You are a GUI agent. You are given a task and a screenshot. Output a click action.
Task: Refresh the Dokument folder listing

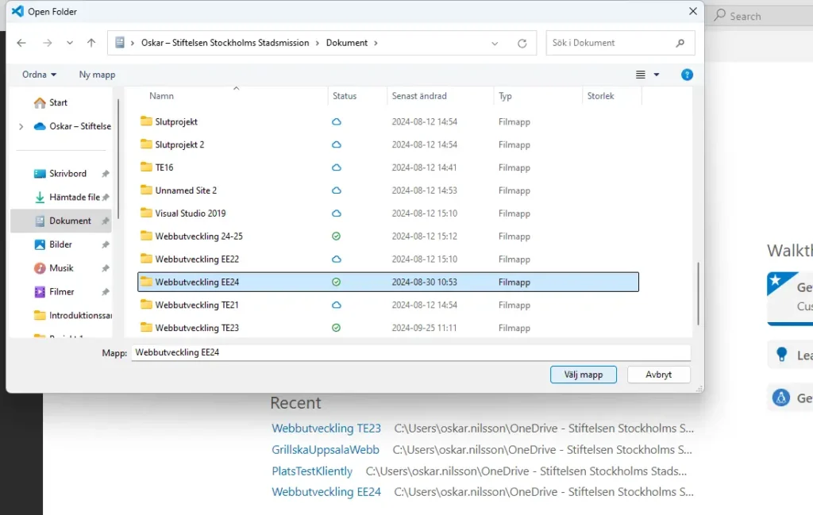coord(522,43)
